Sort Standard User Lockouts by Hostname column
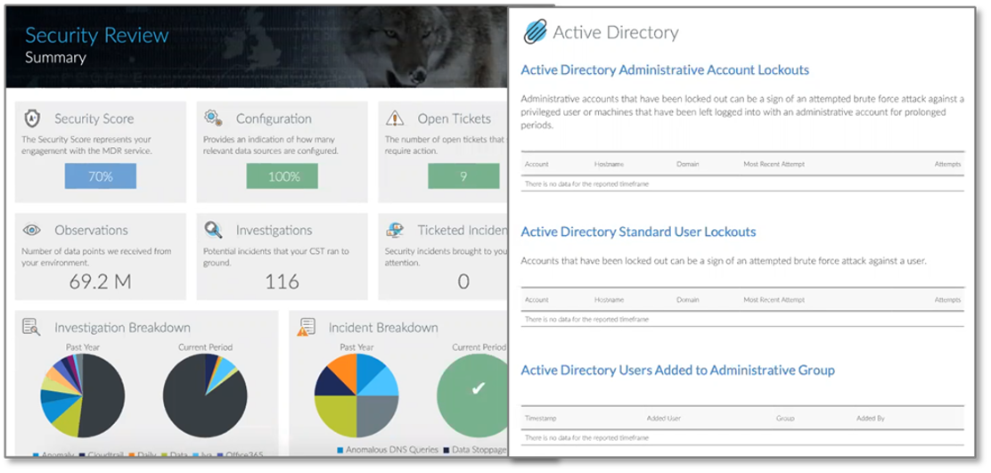 (610, 300)
